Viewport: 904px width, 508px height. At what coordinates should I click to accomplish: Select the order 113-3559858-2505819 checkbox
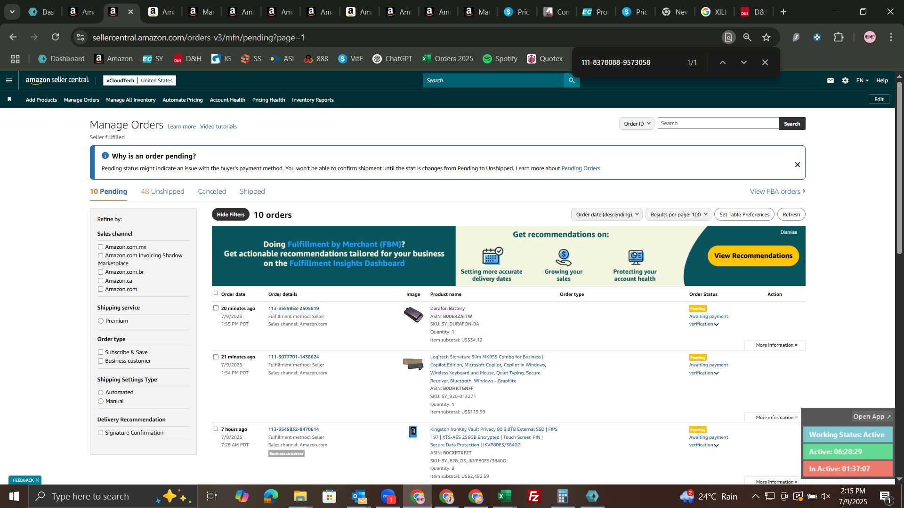point(216,308)
